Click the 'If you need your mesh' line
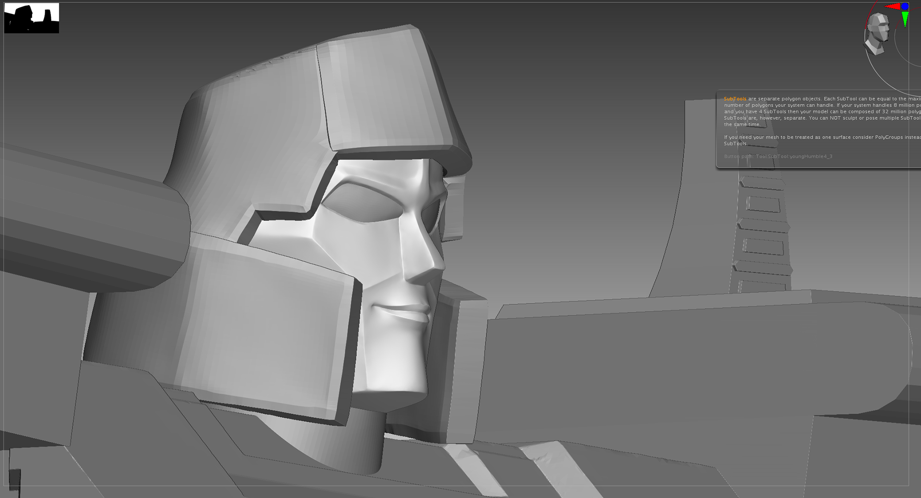Image resolution: width=921 pixels, height=498 pixels. coord(822,137)
